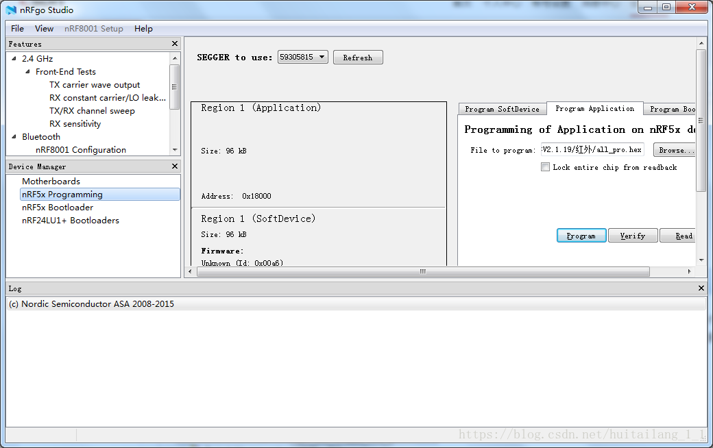The image size is (713, 448).
Task: Click Region 1 (Application) memory block
Action: pyautogui.click(x=319, y=155)
